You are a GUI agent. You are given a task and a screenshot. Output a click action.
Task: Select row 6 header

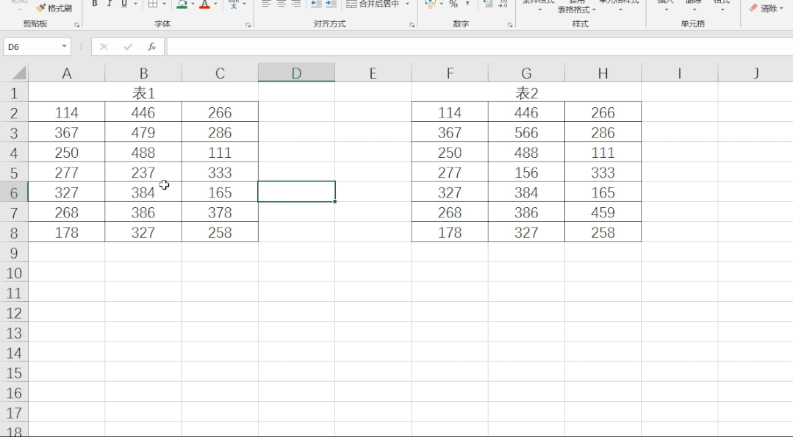coord(14,192)
